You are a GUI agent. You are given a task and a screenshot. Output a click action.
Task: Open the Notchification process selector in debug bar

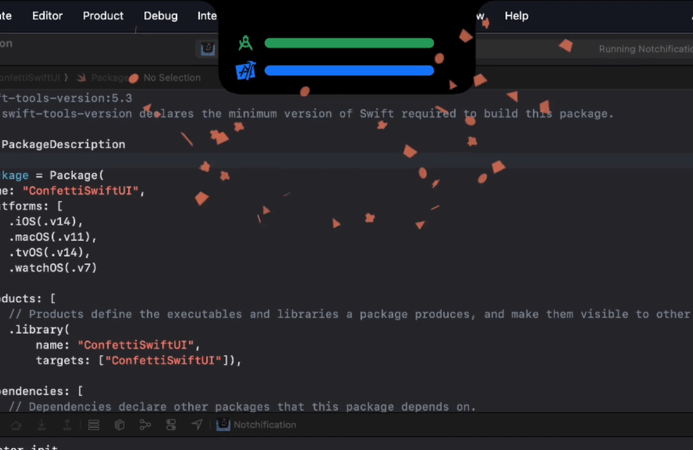(x=257, y=425)
